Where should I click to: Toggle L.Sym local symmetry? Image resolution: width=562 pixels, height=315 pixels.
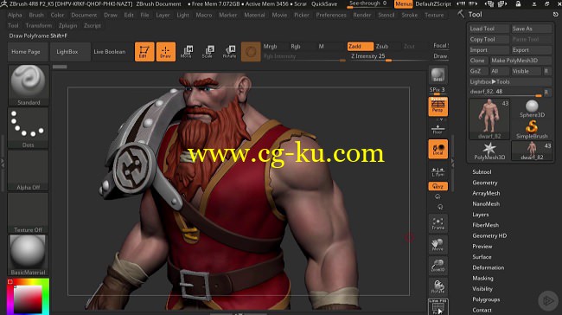[437, 172]
